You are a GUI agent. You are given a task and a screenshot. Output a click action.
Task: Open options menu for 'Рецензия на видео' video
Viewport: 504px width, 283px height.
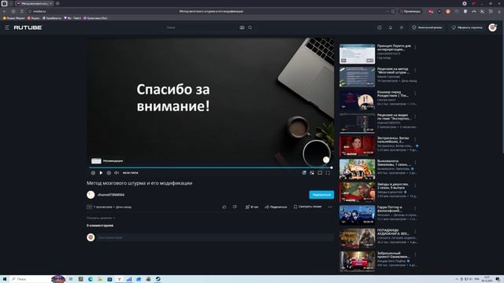(x=415, y=116)
